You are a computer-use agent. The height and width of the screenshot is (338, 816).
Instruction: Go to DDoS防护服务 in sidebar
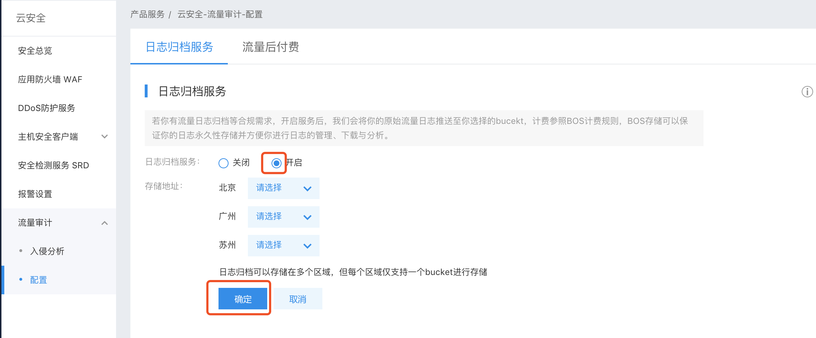(x=47, y=108)
